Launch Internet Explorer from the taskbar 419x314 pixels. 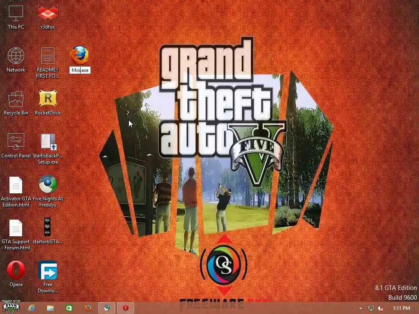point(32,308)
